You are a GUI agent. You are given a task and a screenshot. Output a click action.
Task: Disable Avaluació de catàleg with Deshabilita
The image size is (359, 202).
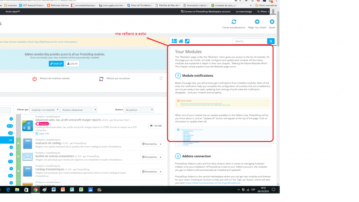[149, 144]
